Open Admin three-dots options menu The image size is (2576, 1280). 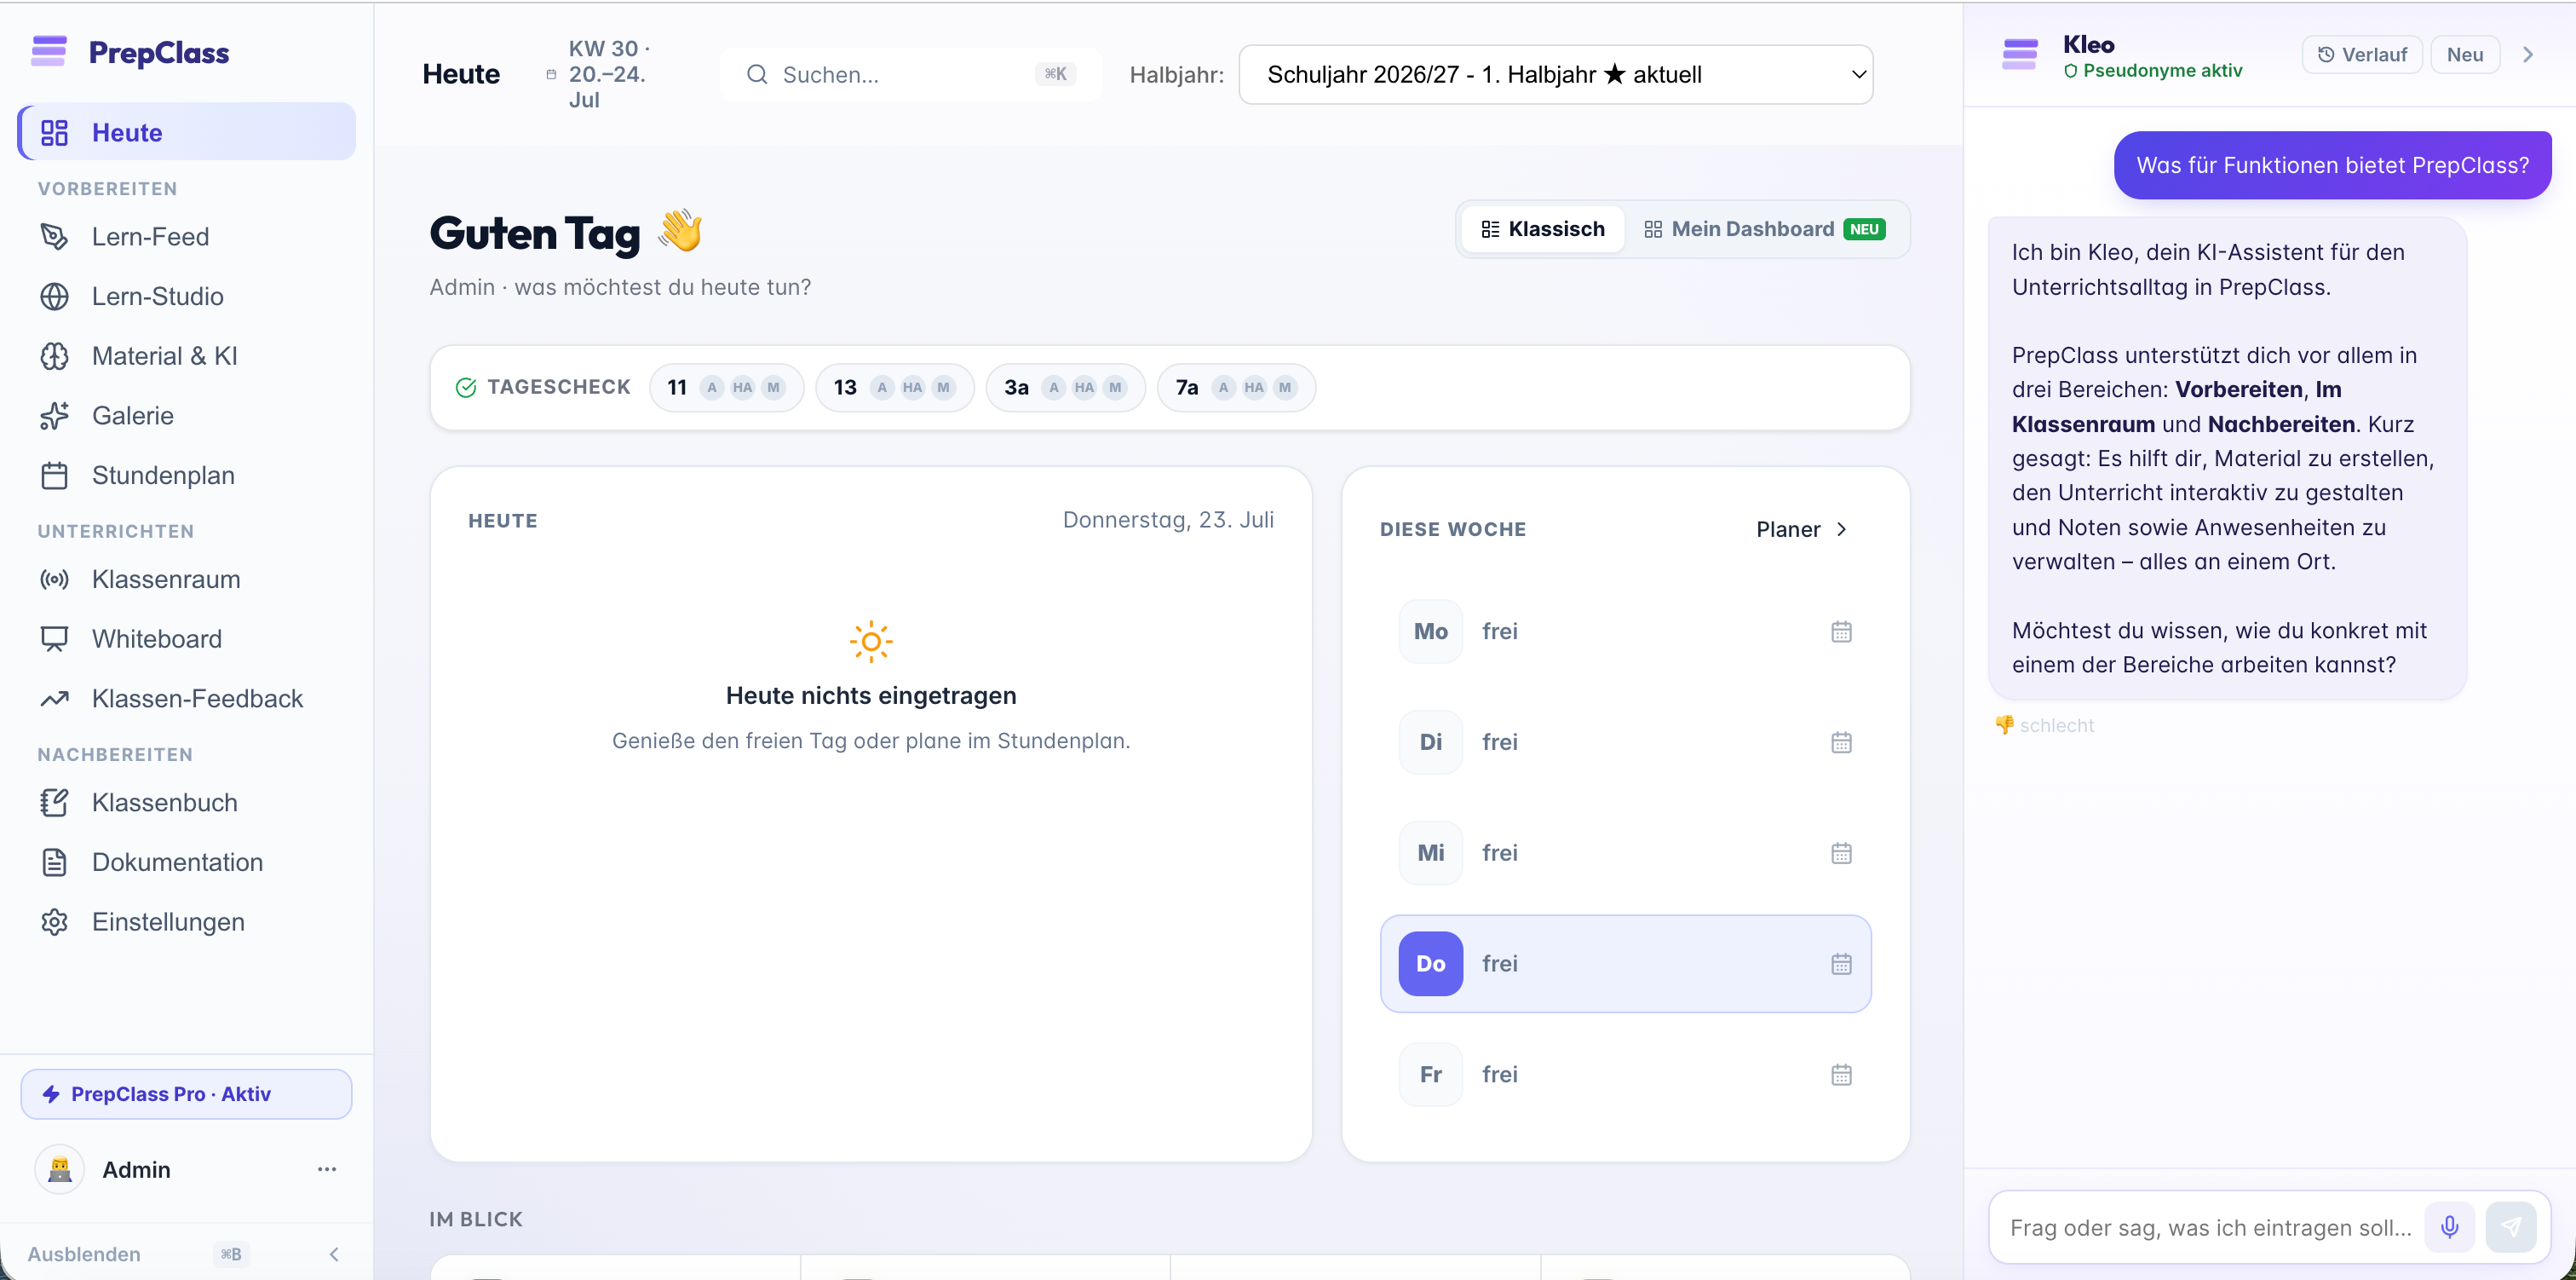pyautogui.click(x=327, y=1169)
